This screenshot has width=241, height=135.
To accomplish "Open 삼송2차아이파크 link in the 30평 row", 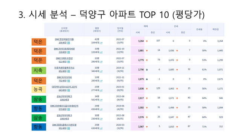I will coord(64,115).
